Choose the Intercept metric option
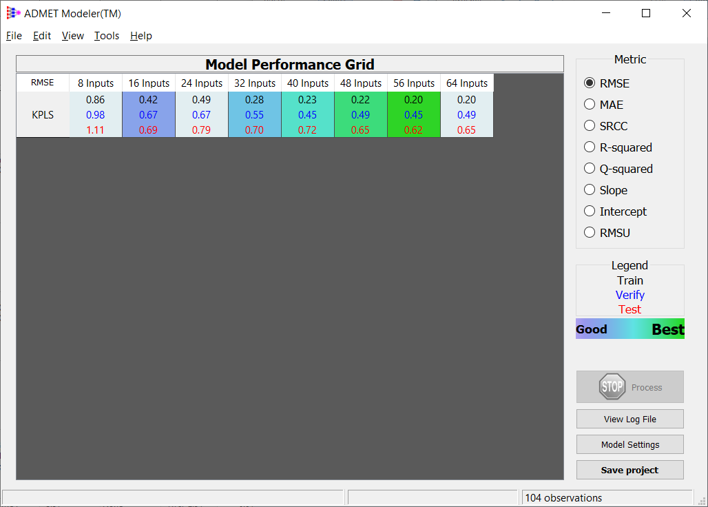708x507 pixels. [590, 211]
